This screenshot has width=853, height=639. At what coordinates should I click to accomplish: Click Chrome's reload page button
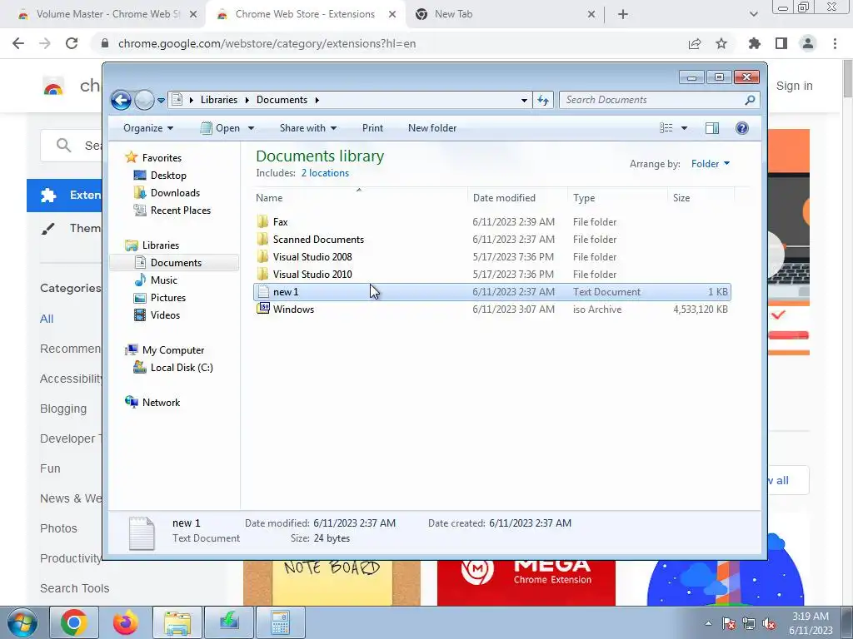click(x=72, y=43)
